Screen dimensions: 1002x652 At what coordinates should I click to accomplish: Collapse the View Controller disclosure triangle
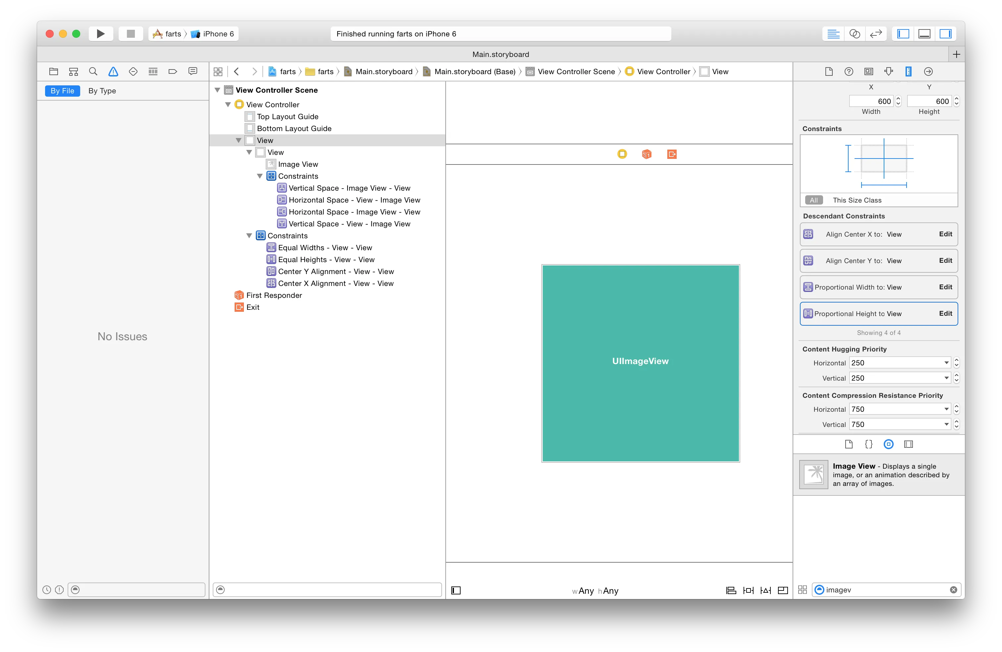pos(228,104)
